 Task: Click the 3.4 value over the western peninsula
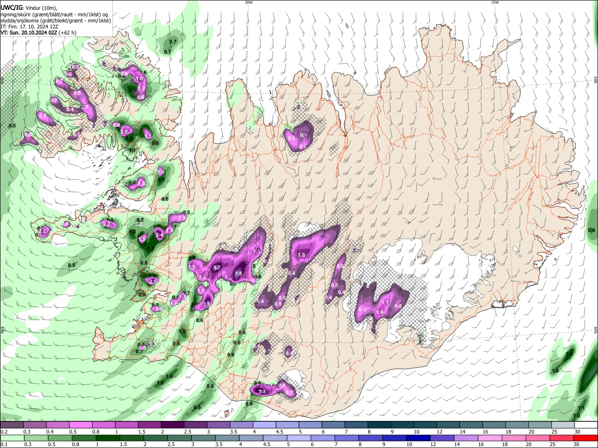tap(159, 235)
